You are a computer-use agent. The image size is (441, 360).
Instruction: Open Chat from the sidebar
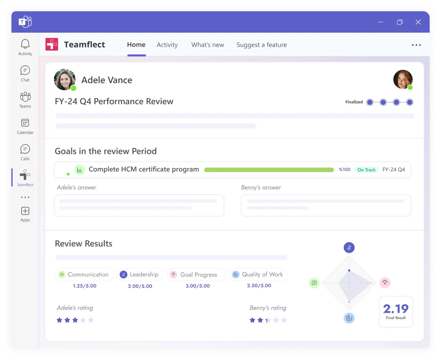(25, 73)
